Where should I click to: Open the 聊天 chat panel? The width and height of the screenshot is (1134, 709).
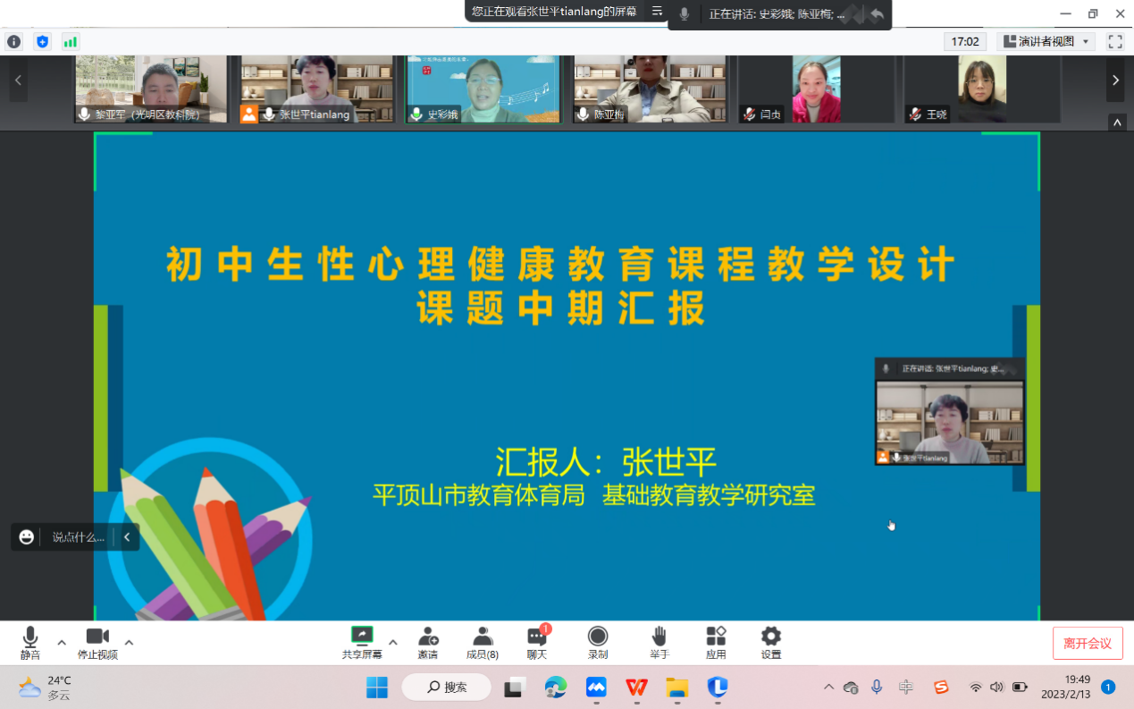click(x=537, y=642)
